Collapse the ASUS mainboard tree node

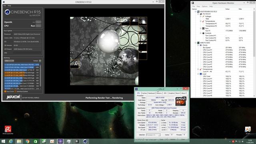pos(196,12)
